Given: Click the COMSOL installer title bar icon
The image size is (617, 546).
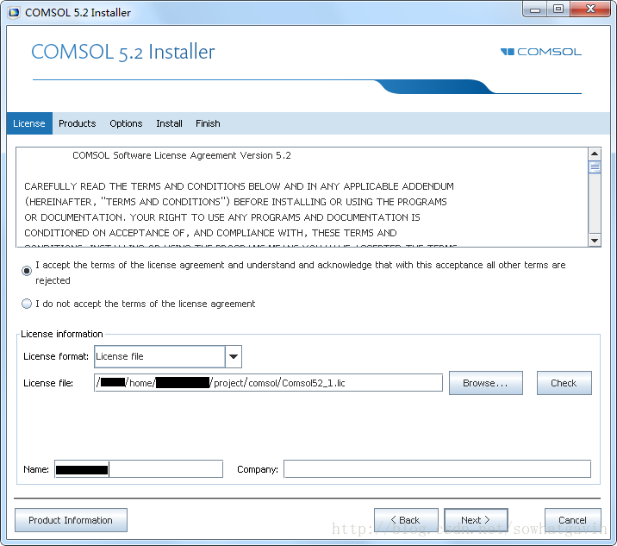Looking at the screenshot, I should click(14, 13).
